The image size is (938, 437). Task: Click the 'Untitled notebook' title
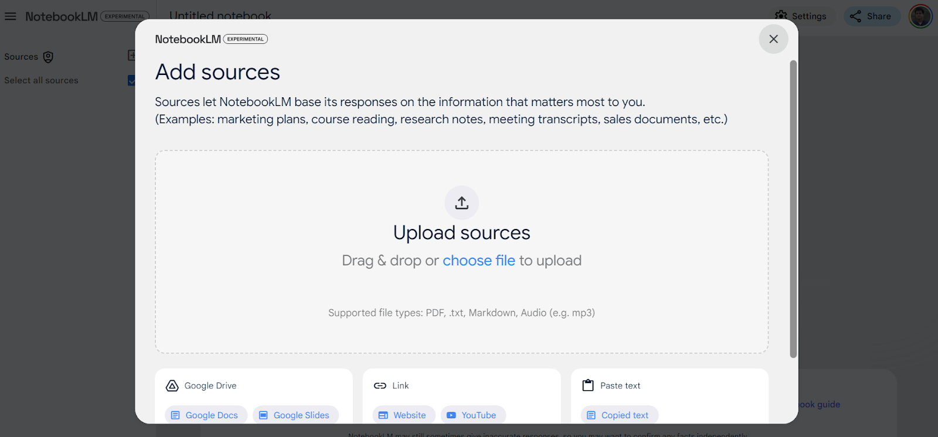(x=220, y=15)
